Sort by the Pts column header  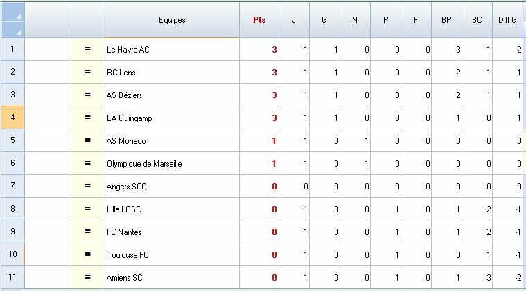pyautogui.click(x=259, y=20)
